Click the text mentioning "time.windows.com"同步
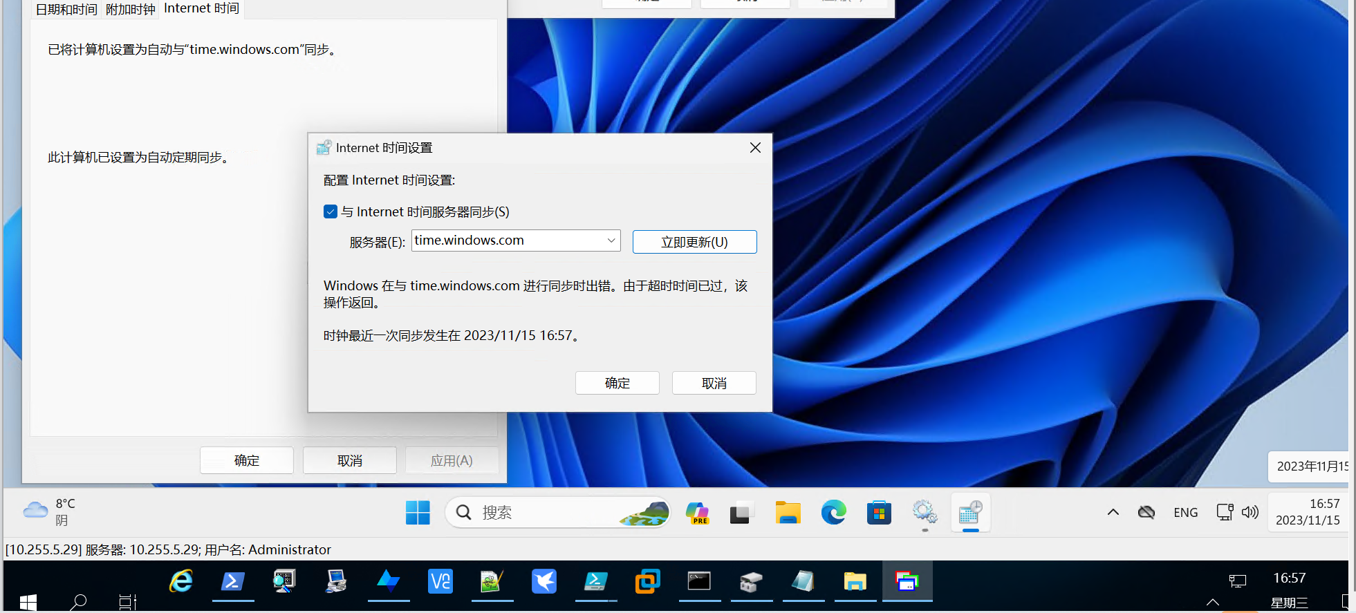1356x613 pixels. coord(192,50)
